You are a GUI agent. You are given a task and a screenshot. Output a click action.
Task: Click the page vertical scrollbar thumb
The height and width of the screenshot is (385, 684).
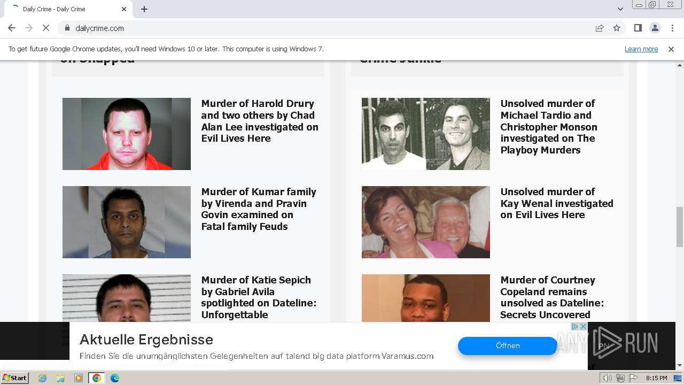click(680, 227)
